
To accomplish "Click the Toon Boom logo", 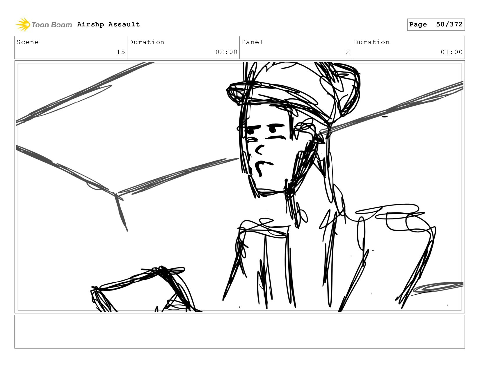I will pyautogui.click(x=44, y=25).
